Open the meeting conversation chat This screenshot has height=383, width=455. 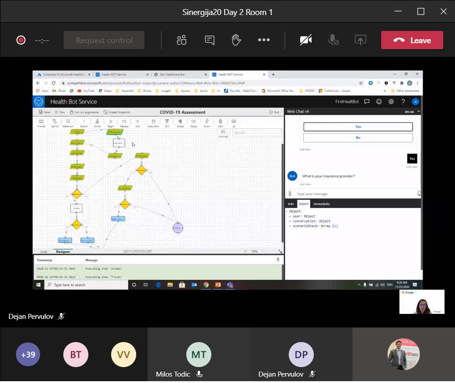[210, 40]
